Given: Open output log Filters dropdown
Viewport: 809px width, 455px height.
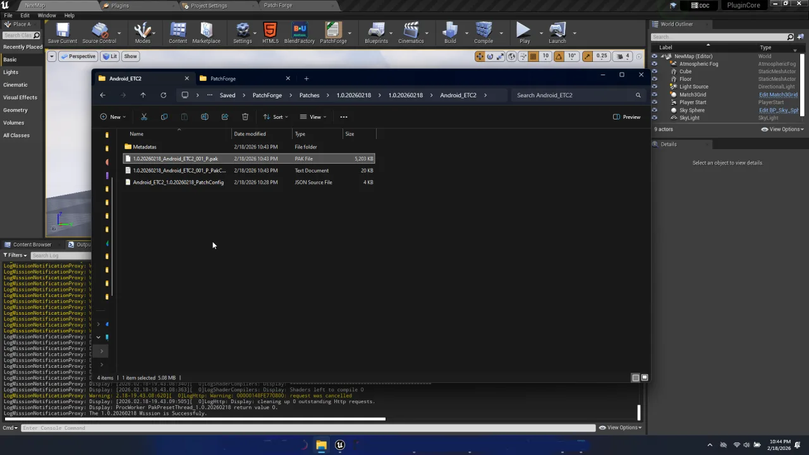Looking at the screenshot, I should 15,255.
